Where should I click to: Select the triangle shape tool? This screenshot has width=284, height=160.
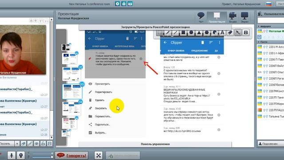point(199,32)
